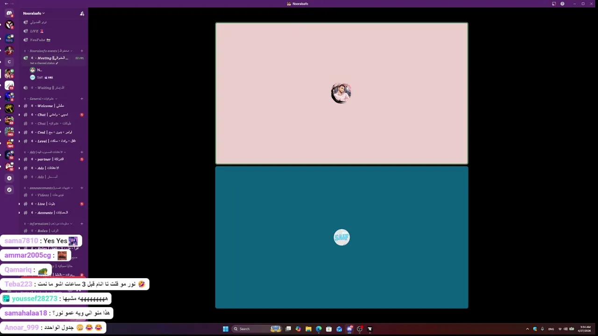Open the taskbar clock and date
The image size is (598, 336).
[x=585, y=329]
